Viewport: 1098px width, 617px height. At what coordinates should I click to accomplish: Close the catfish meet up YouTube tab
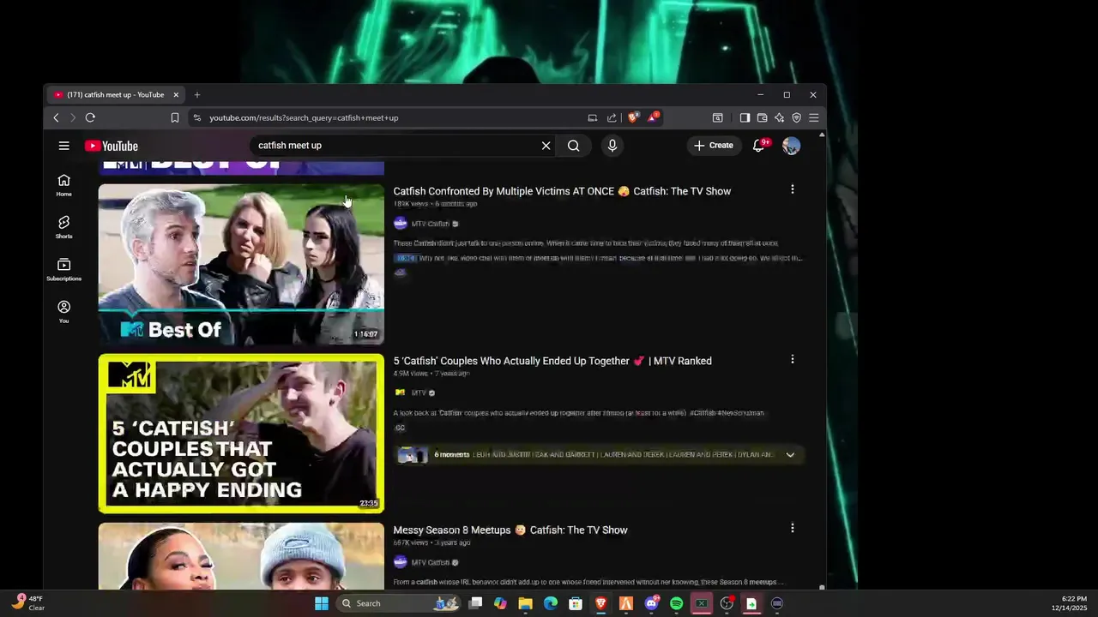click(x=176, y=94)
